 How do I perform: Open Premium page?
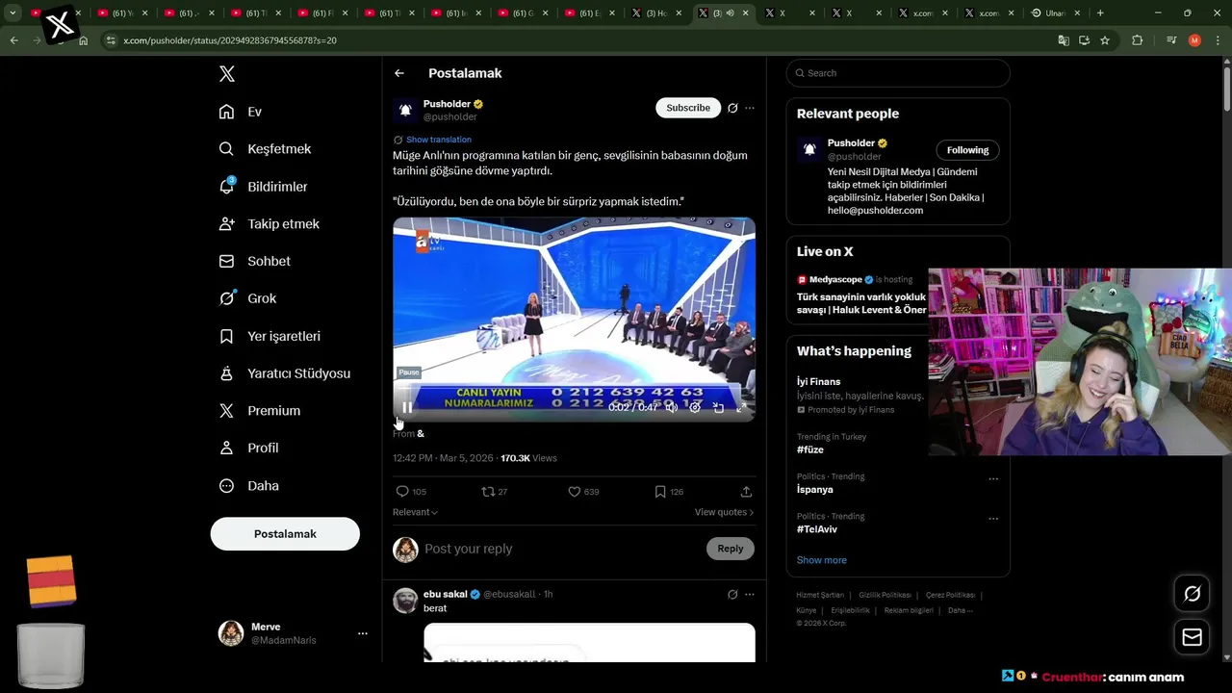tap(260, 411)
